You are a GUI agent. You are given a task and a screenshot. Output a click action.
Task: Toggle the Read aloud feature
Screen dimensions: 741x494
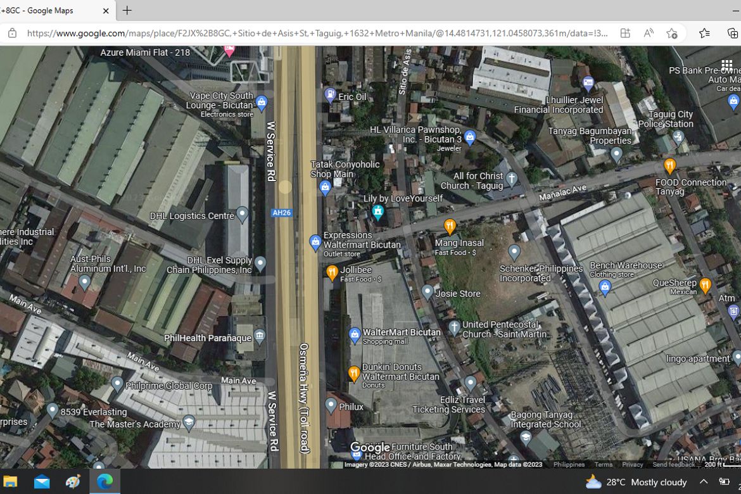(649, 33)
